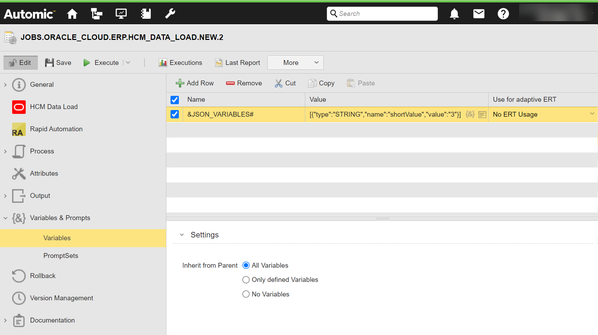Expand the Documentation section chevron
Screen dimensions: 598x335
click(5, 320)
